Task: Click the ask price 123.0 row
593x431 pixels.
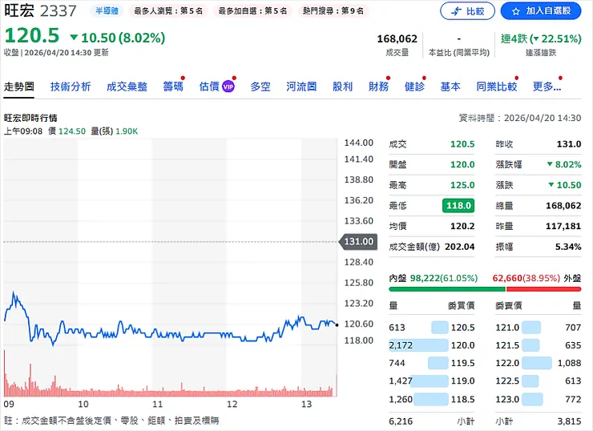Action: point(539,399)
